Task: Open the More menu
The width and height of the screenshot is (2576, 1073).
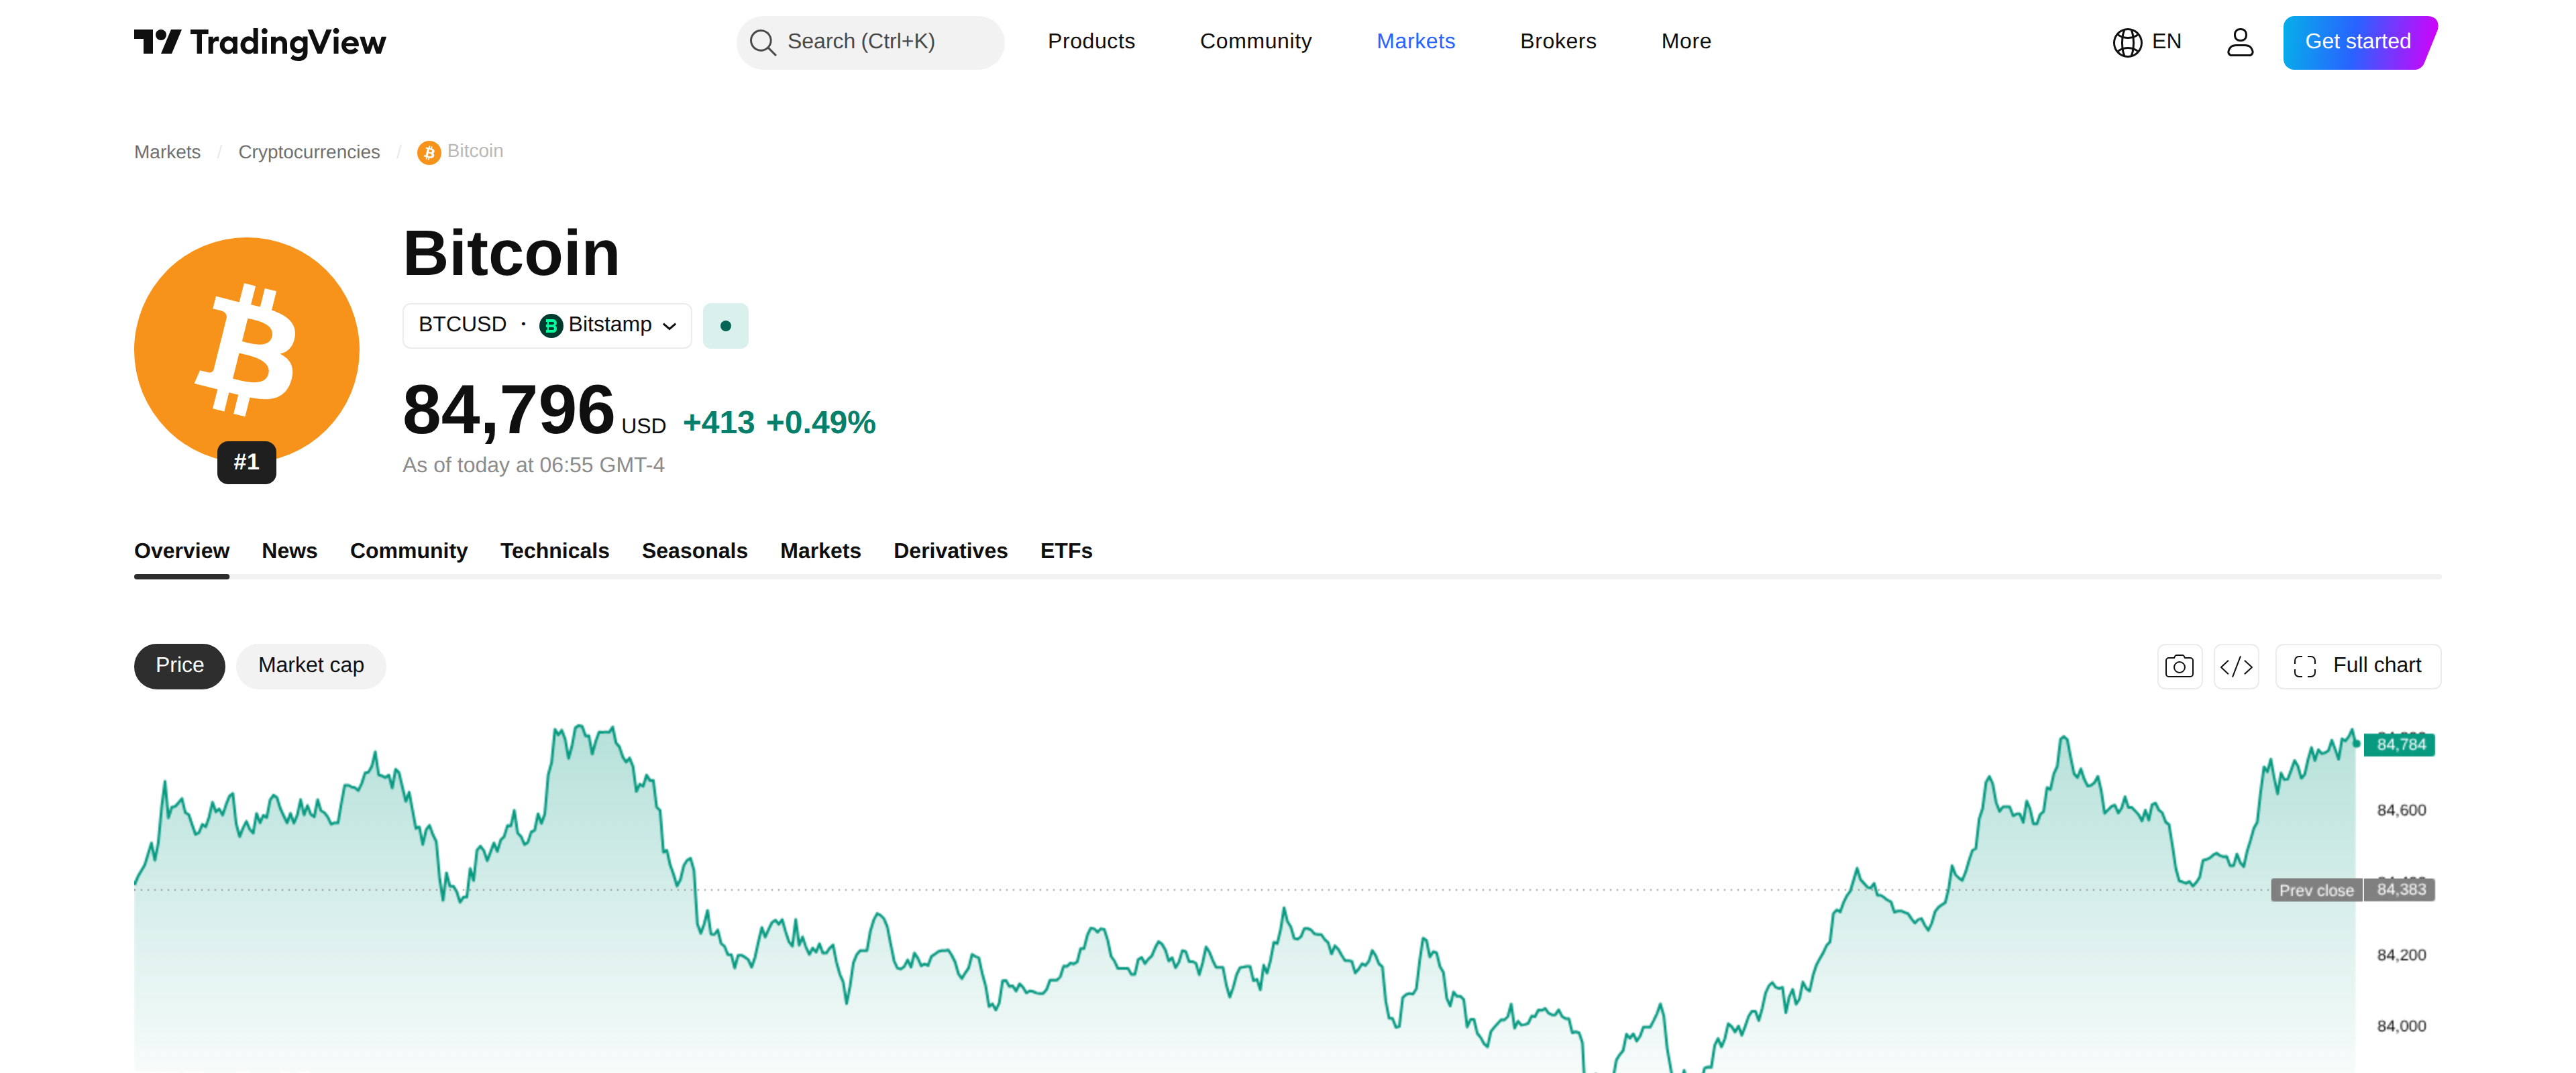Action: point(1686,42)
